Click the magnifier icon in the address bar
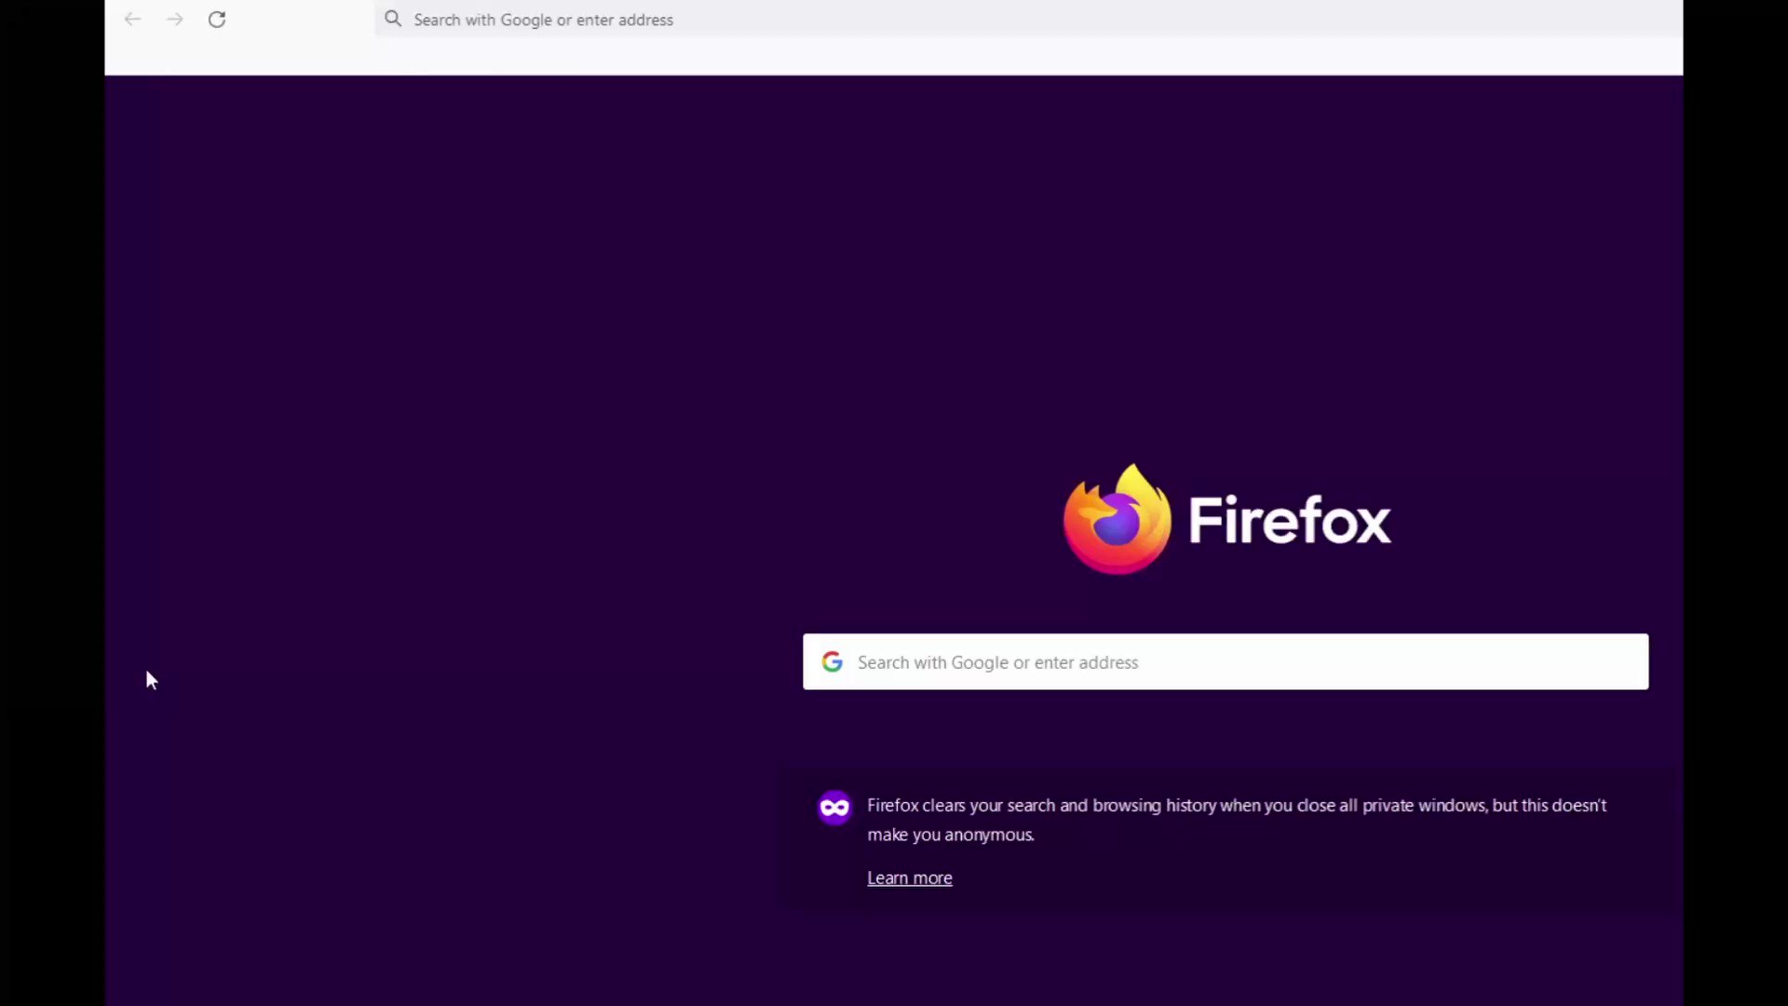This screenshot has width=1788, height=1006. coord(393,19)
